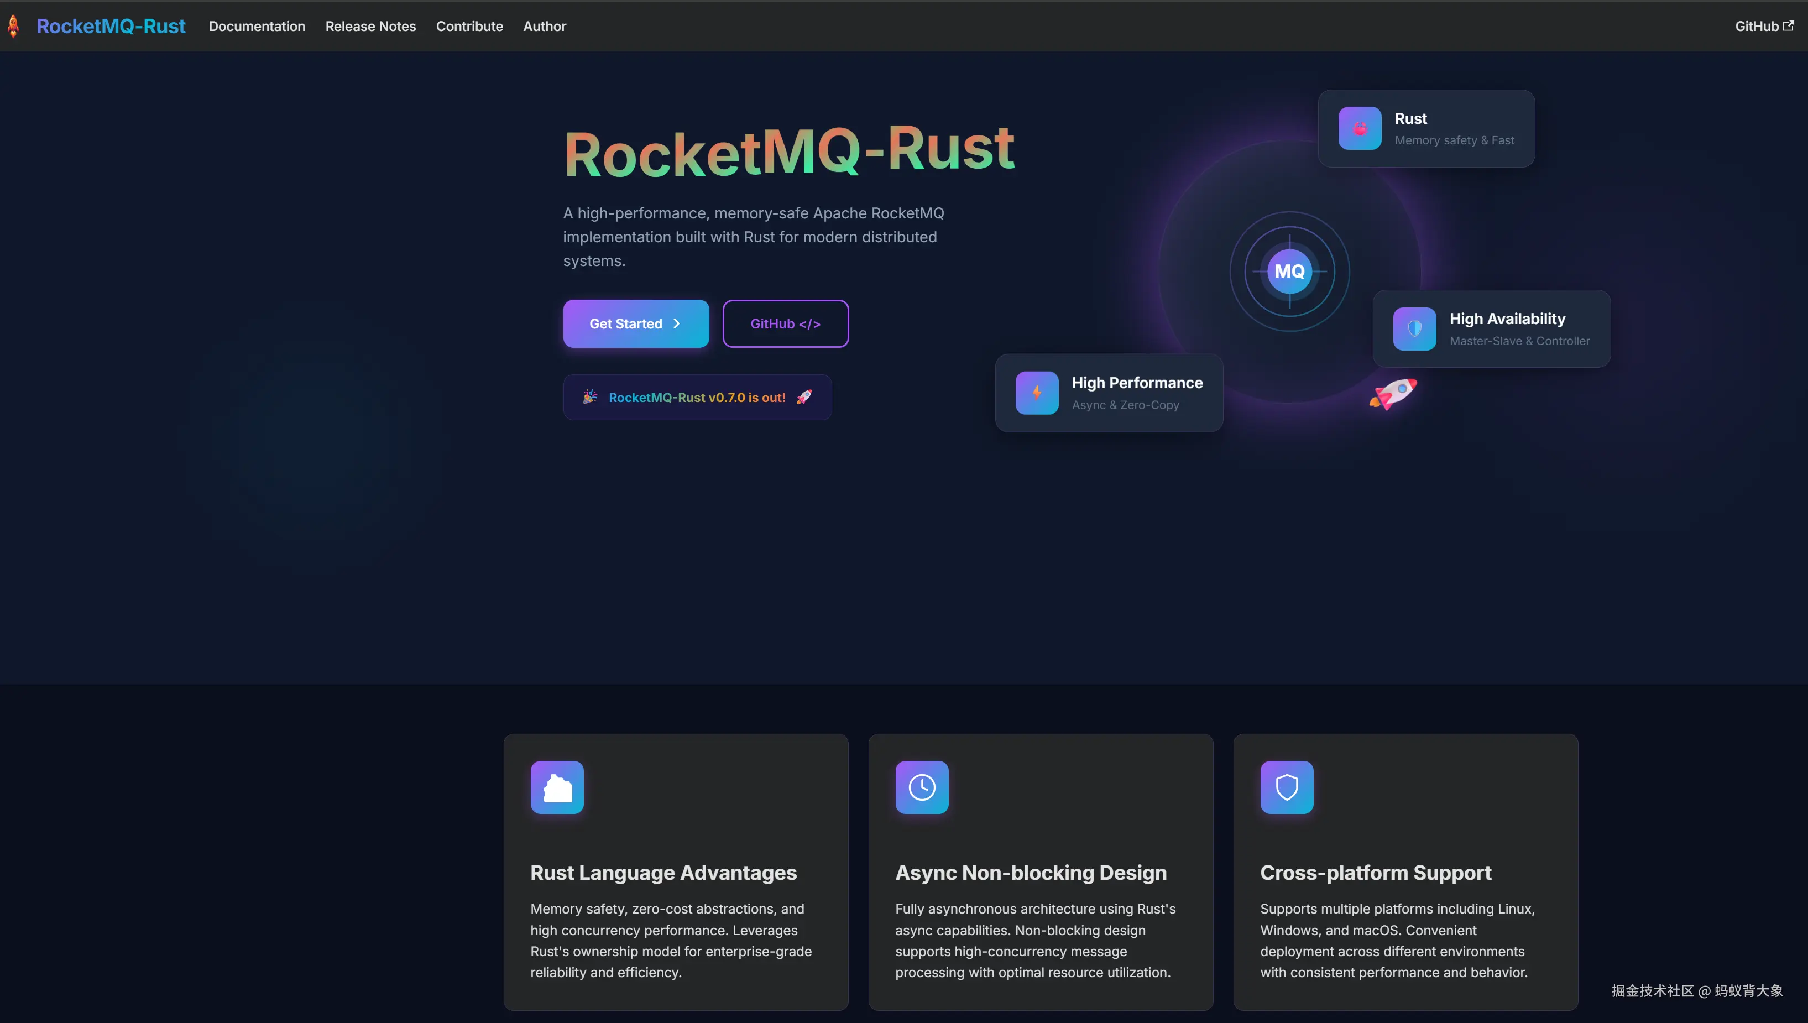Go to the Contribute page

tap(469, 26)
